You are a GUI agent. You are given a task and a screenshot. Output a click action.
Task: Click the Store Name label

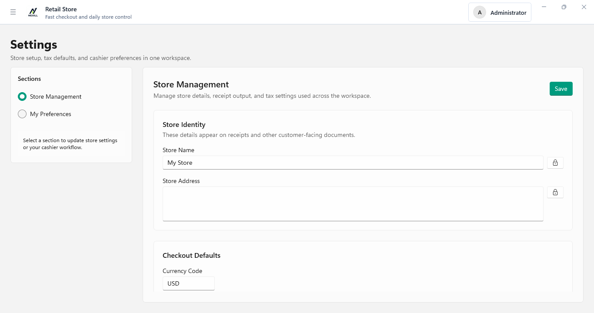tap(178, 150)
